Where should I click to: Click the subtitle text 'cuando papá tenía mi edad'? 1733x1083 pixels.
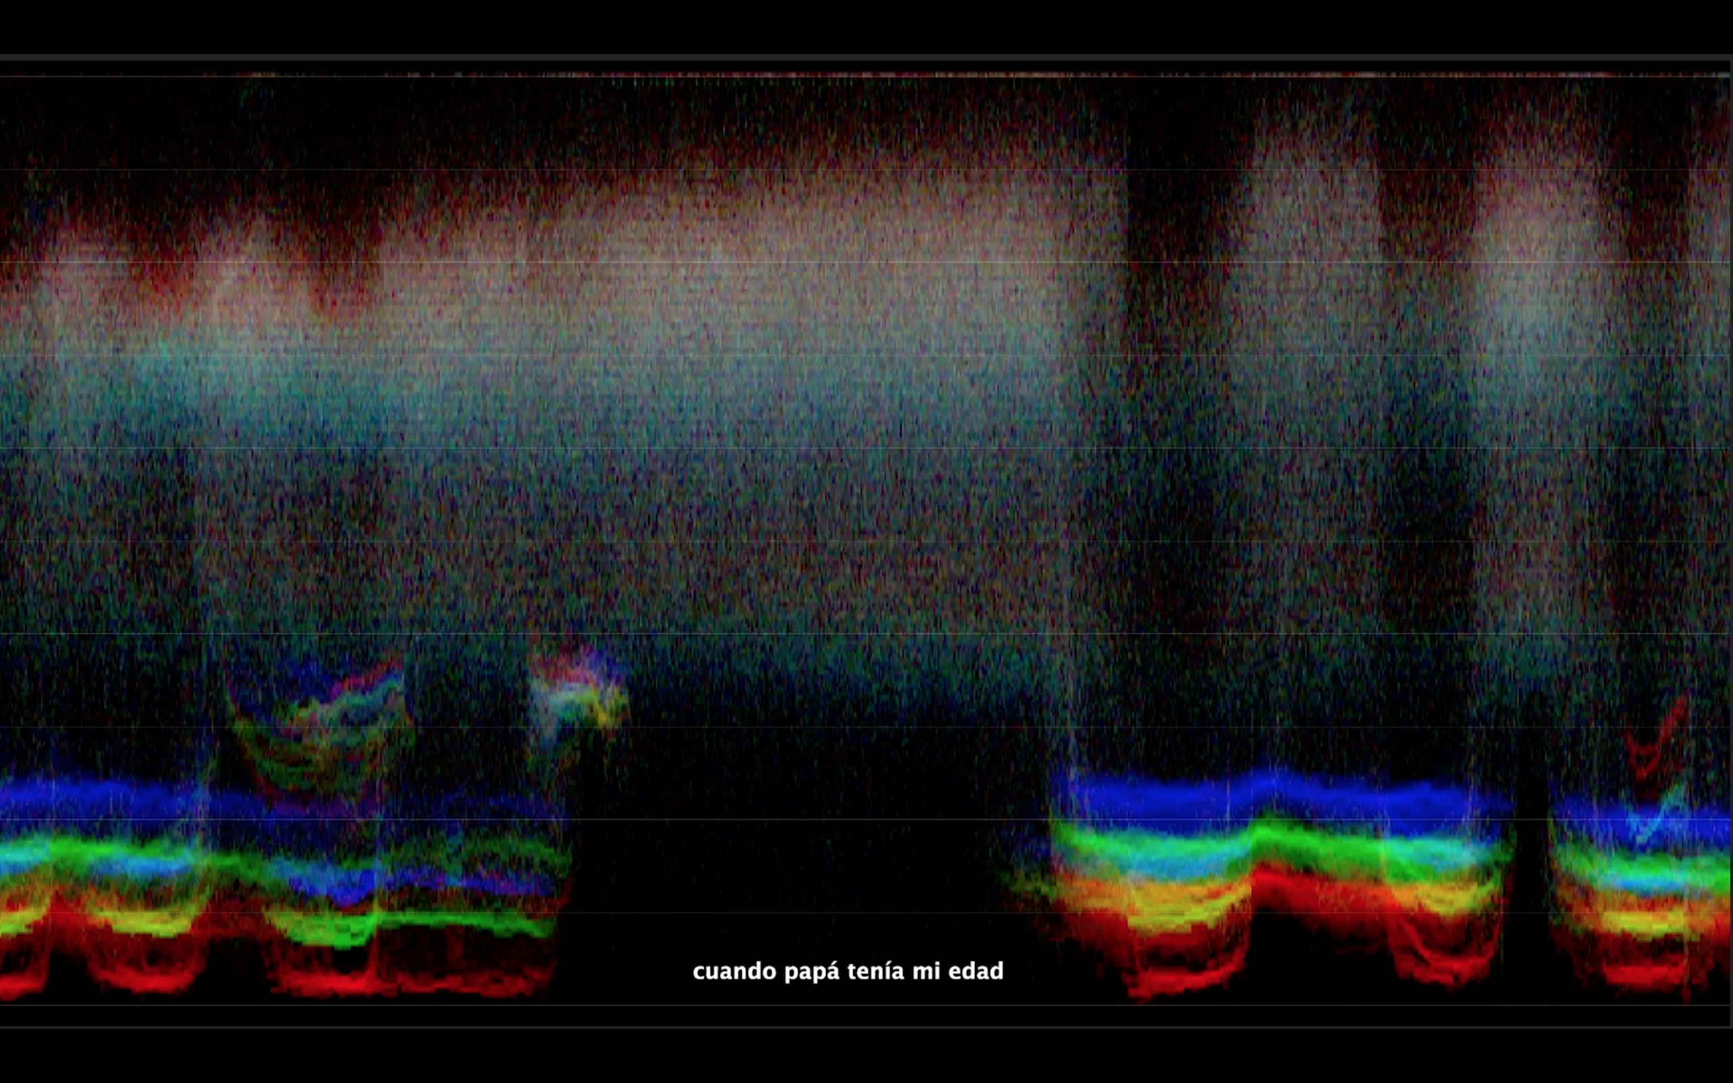click(x=848, y=971)
